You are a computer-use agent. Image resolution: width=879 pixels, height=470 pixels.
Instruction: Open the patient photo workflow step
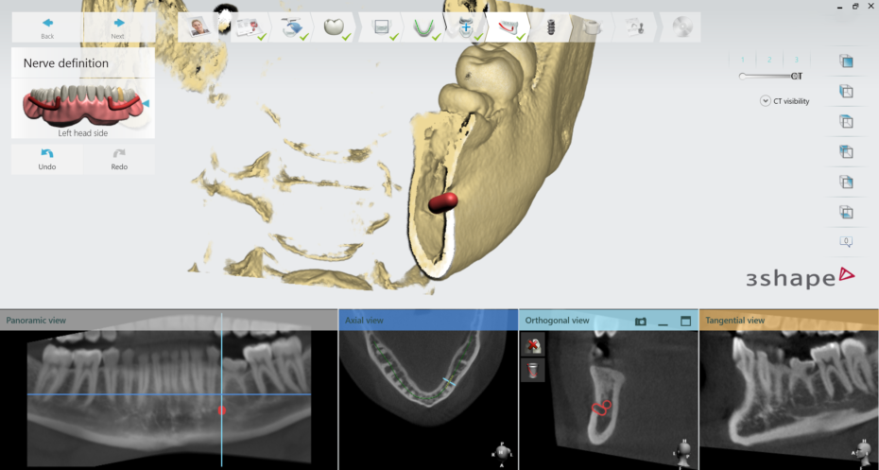[199, 27]
